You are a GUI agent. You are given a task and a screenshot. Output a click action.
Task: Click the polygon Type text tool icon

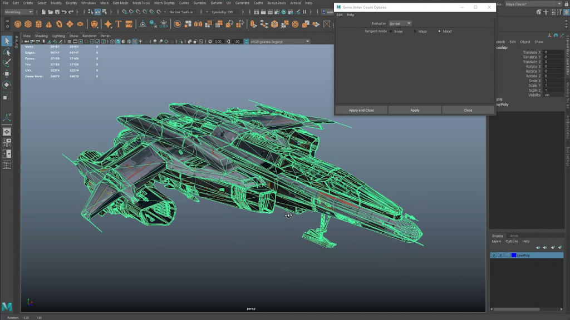(x=119, y=24)
